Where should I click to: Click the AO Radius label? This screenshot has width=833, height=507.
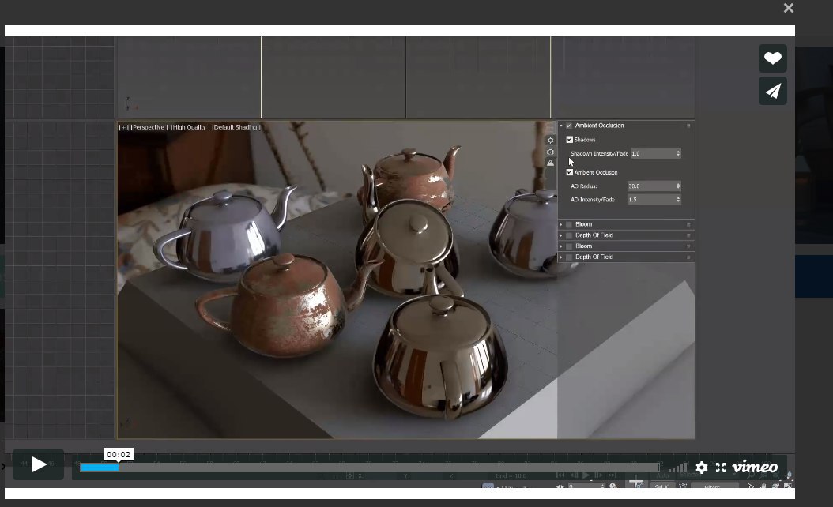pyautogui.click(x=584, y=186)
